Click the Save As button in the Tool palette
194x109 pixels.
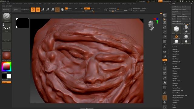(186, 7)
